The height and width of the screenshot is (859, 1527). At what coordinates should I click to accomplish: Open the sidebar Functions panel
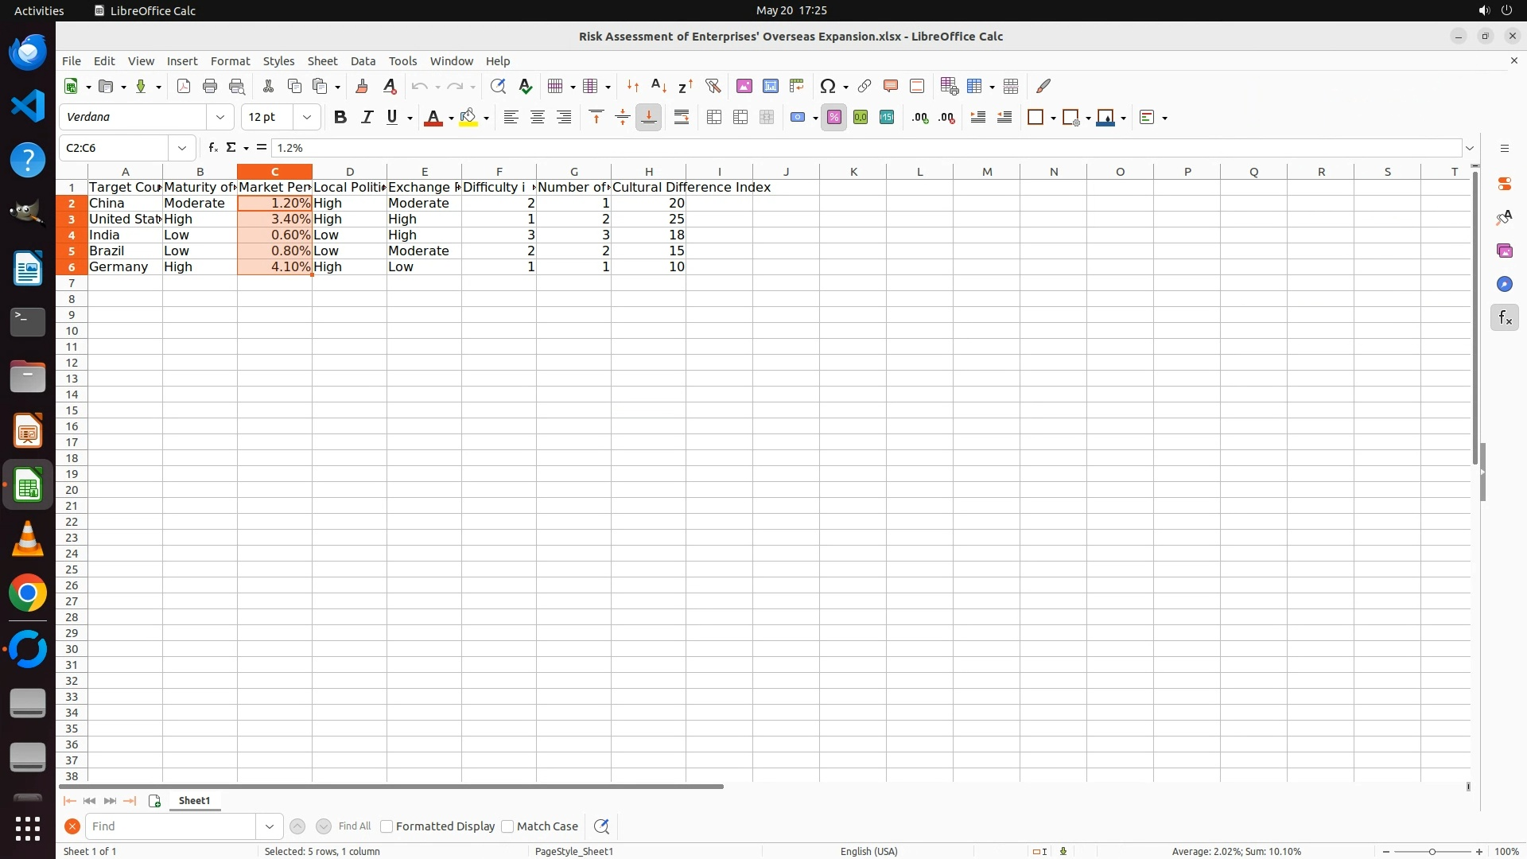[1504, 318]
